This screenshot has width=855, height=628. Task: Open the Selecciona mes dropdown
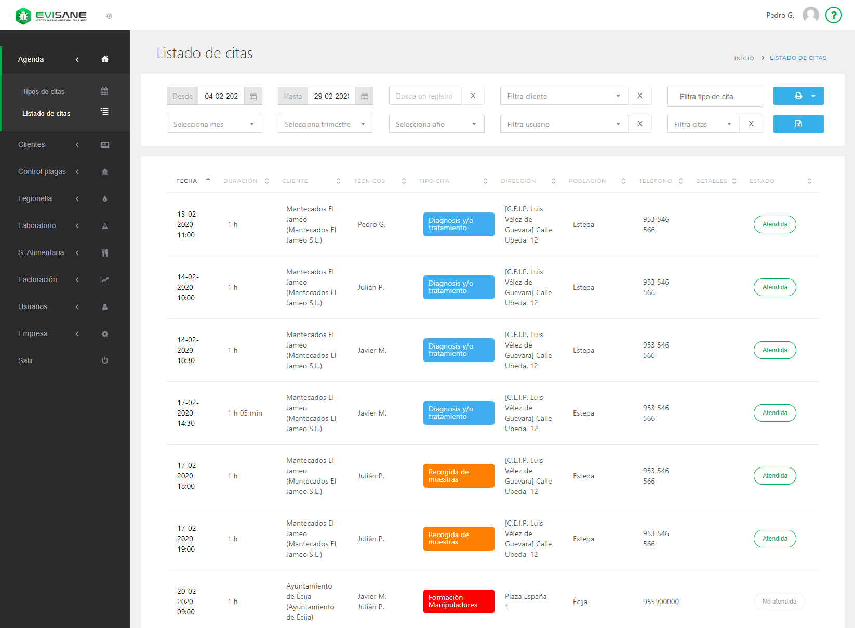pyautogui.click(x=215, y=124)
